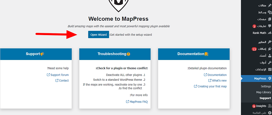The width and height of the screenshot is (272, 115).
Task: Click the comment bubble icon by تعليقات
Action: [x=270, y=26]
